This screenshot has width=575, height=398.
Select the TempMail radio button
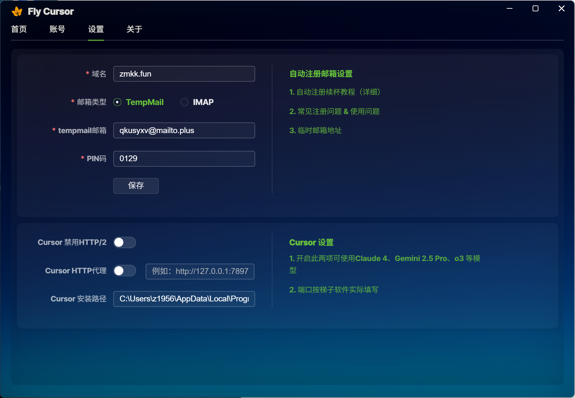117,102
